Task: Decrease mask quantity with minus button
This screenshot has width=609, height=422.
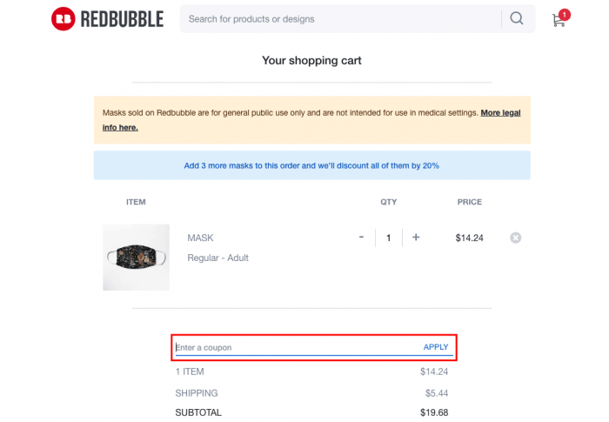Action: 361,238
